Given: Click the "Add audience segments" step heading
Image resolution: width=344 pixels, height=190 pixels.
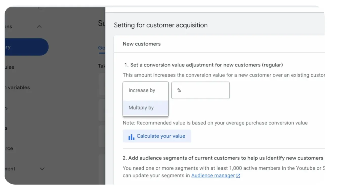Looking at the screenshot, I should [x=223, y=158].
